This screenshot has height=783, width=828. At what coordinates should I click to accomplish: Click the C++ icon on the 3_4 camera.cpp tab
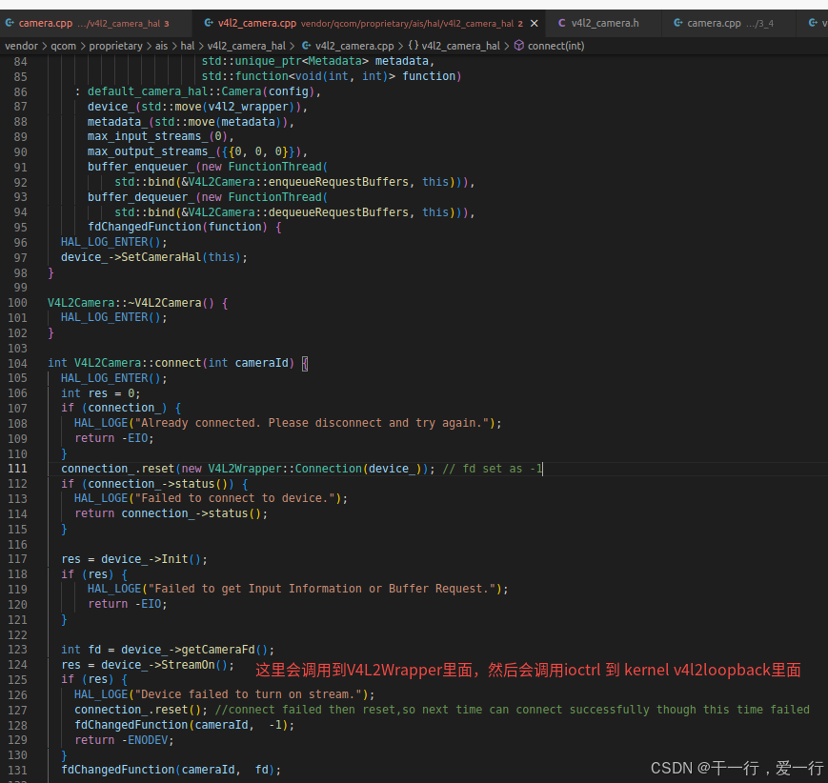678,23
